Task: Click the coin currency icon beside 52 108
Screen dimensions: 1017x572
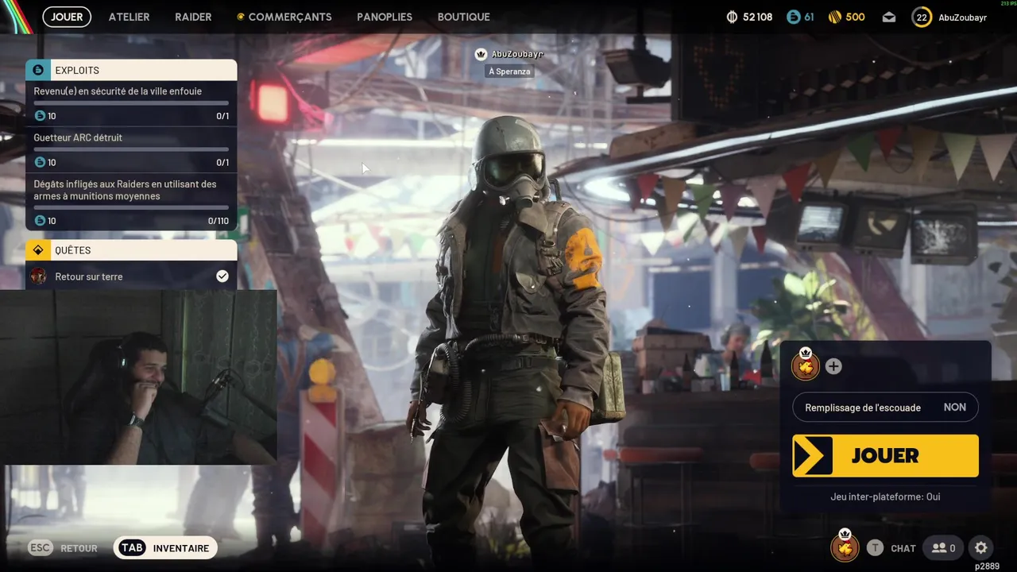Action: click(733, 17)
